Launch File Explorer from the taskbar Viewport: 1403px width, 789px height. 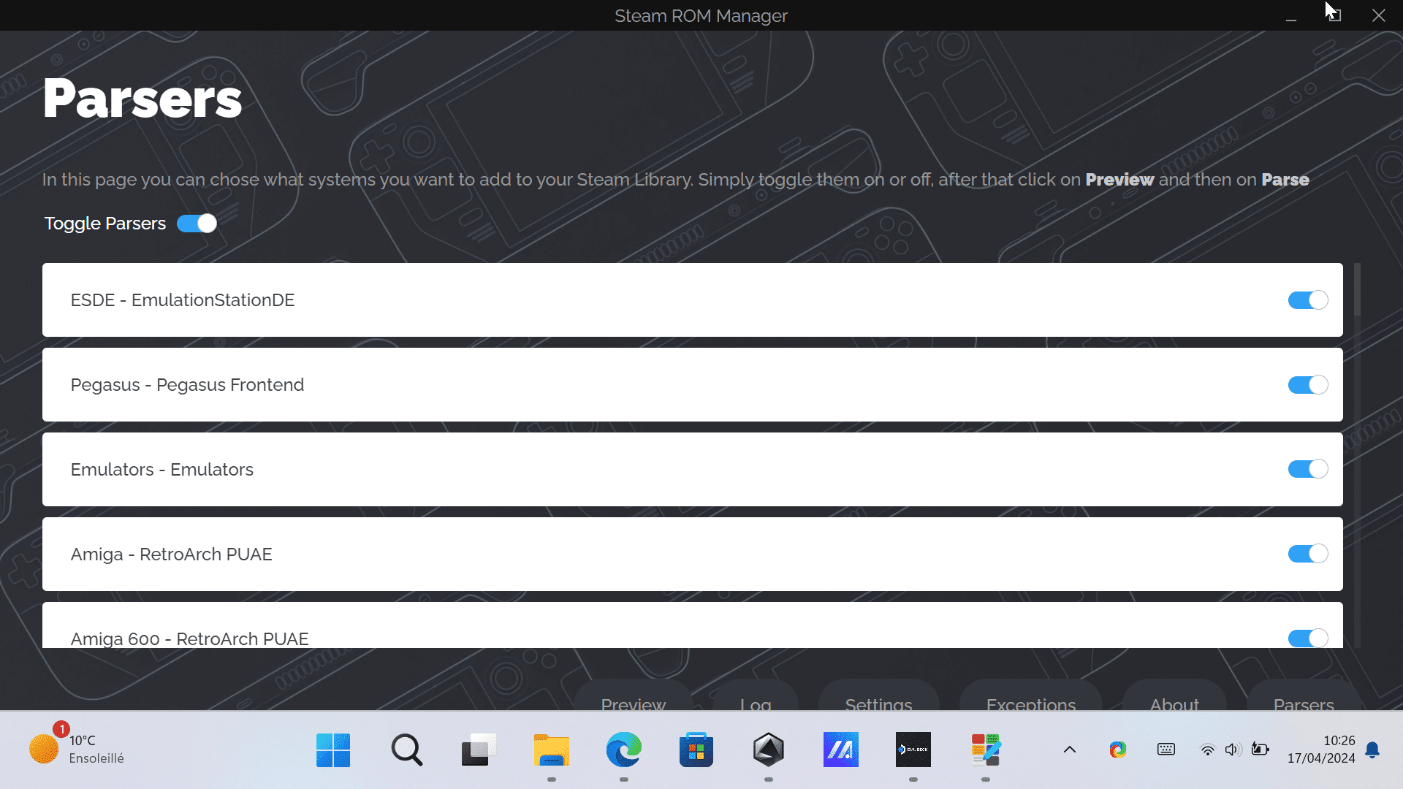point(552,750)
